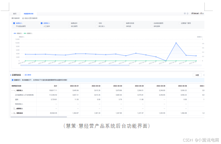Click the 销售成本 total 40,964.05
Image resolution: width=221 pixels, height=144 pixels.
coord(53,113)
